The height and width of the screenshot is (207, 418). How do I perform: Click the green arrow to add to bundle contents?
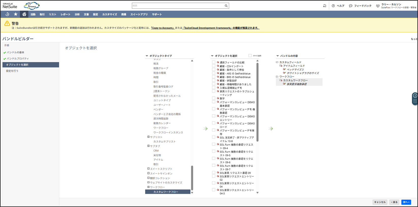tap(271, 129)
